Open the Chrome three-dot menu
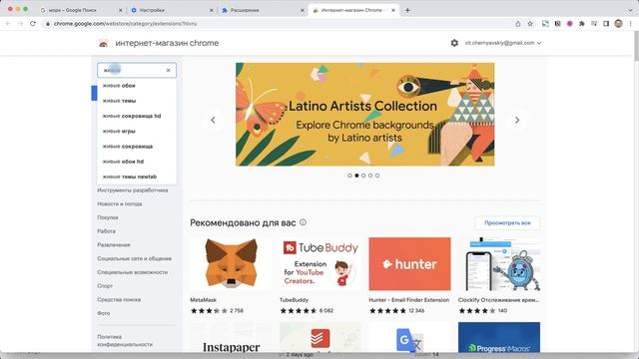The width and height of the screenshot is (639, 359). 630,24
